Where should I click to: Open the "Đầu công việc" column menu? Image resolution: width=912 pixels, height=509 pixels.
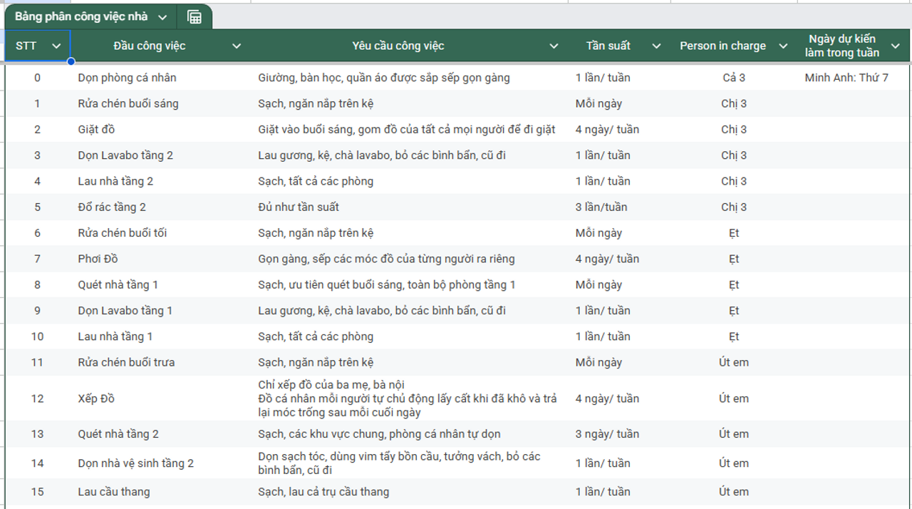coord(237,45)
